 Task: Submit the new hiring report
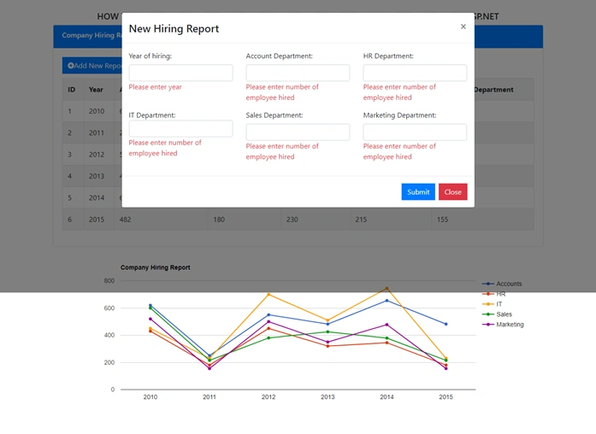coord(418,191)
